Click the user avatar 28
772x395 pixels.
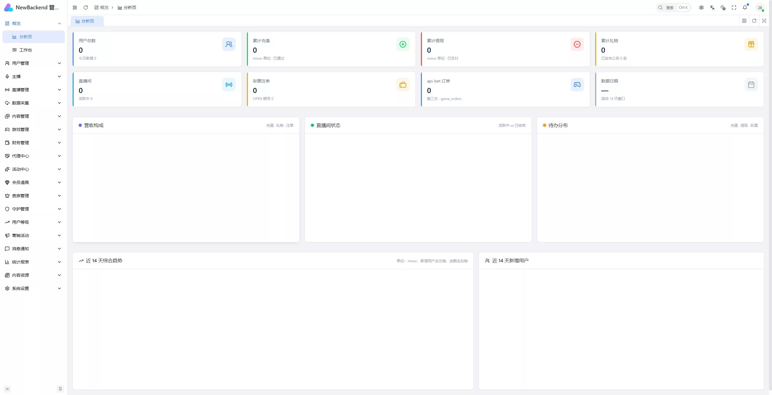(760, 8)
